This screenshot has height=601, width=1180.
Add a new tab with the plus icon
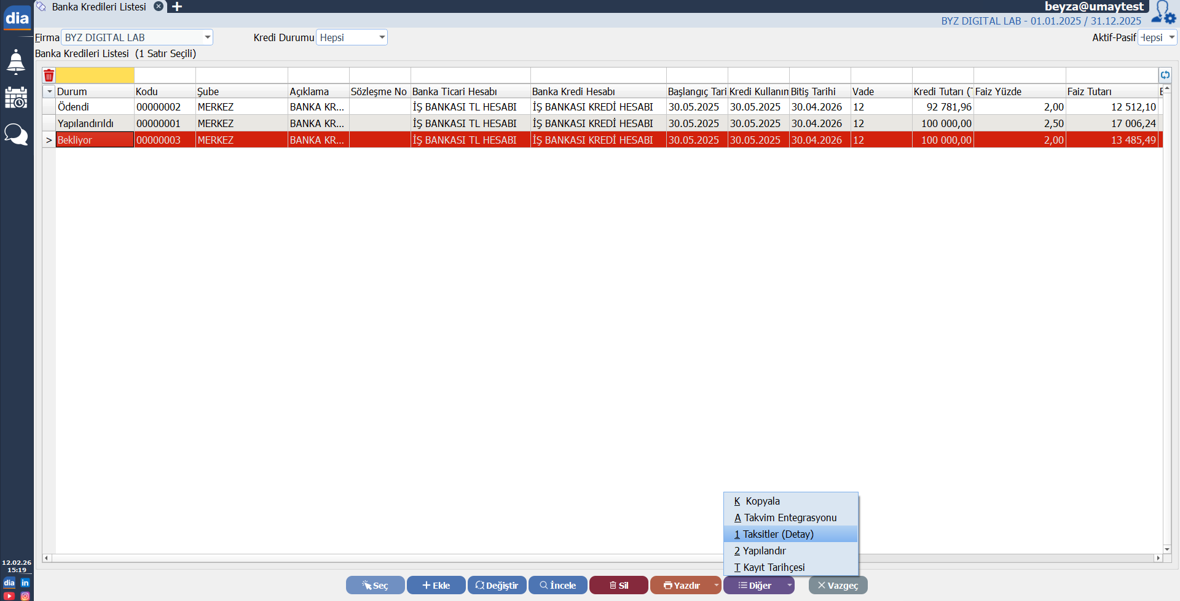[x=177, y=7]
